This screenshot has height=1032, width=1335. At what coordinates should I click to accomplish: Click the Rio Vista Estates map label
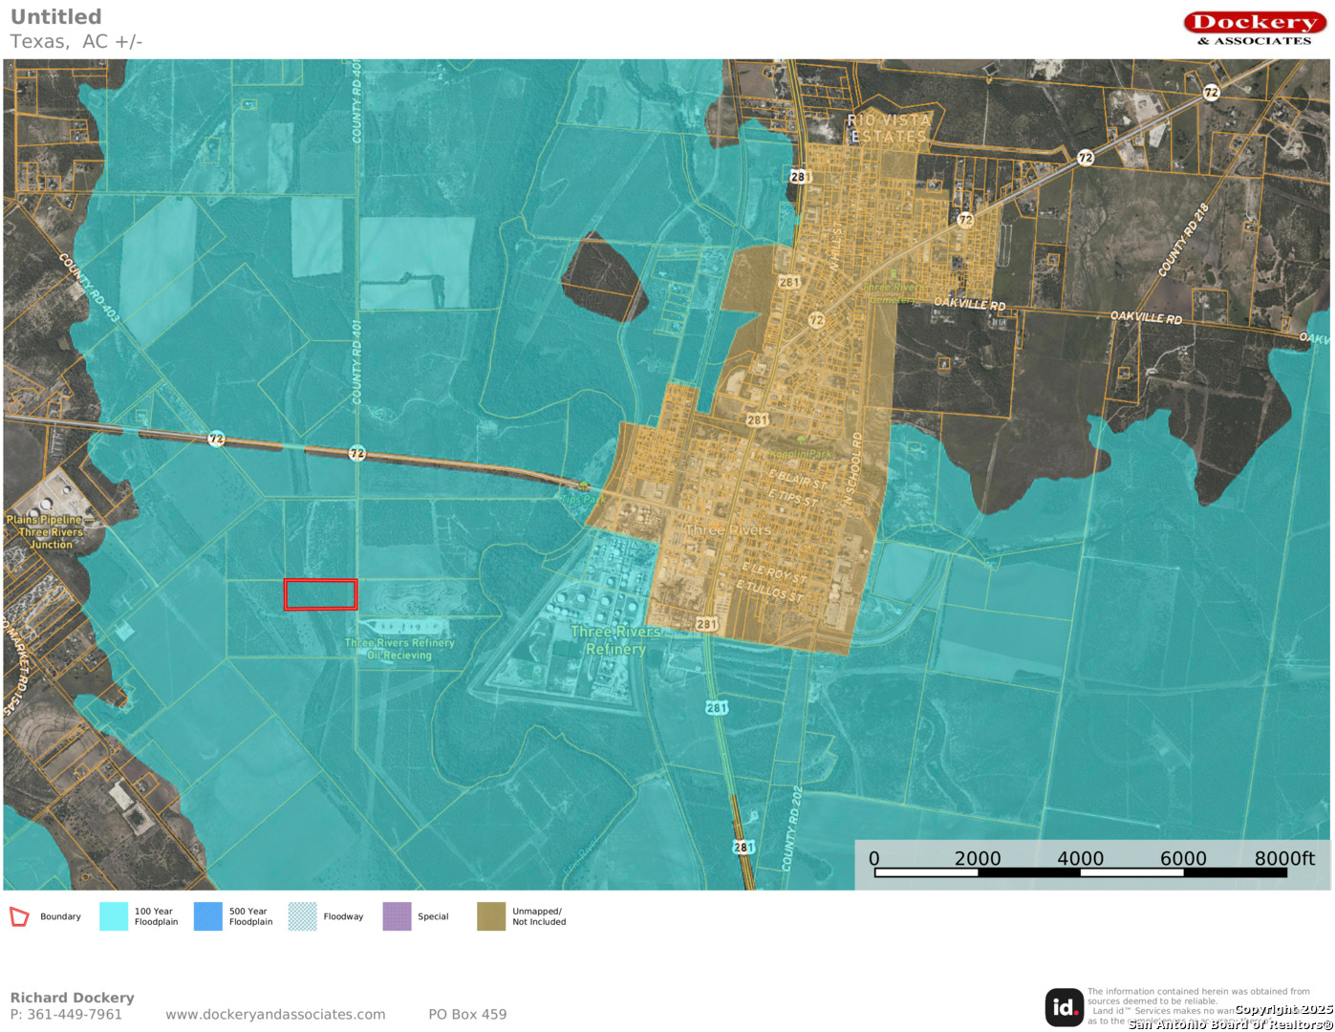point(889,128)
